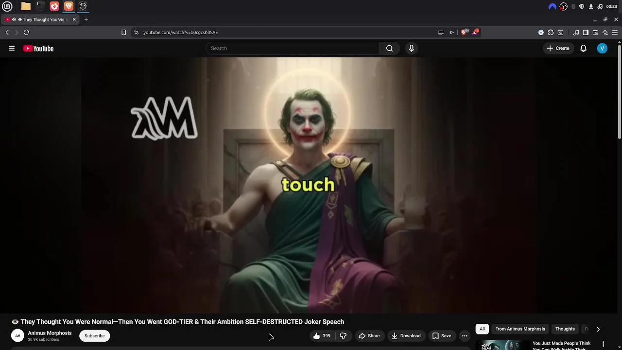Screen dimensions: 622x350
Task: Download the video
Action: [x=406, y=336]
